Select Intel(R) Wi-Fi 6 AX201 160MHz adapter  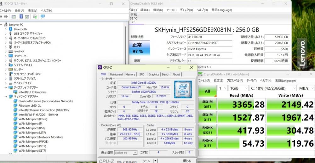pos(38,115)
